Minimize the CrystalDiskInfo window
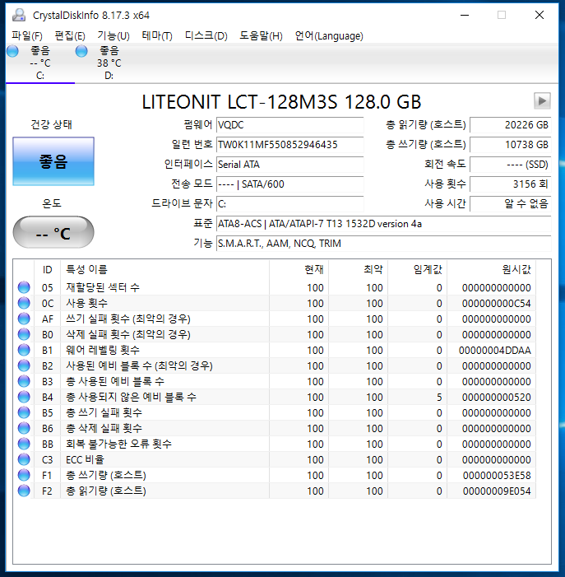The height and width of the screenshot is (577, 565). pyautogui.click(x=465, y=15)
